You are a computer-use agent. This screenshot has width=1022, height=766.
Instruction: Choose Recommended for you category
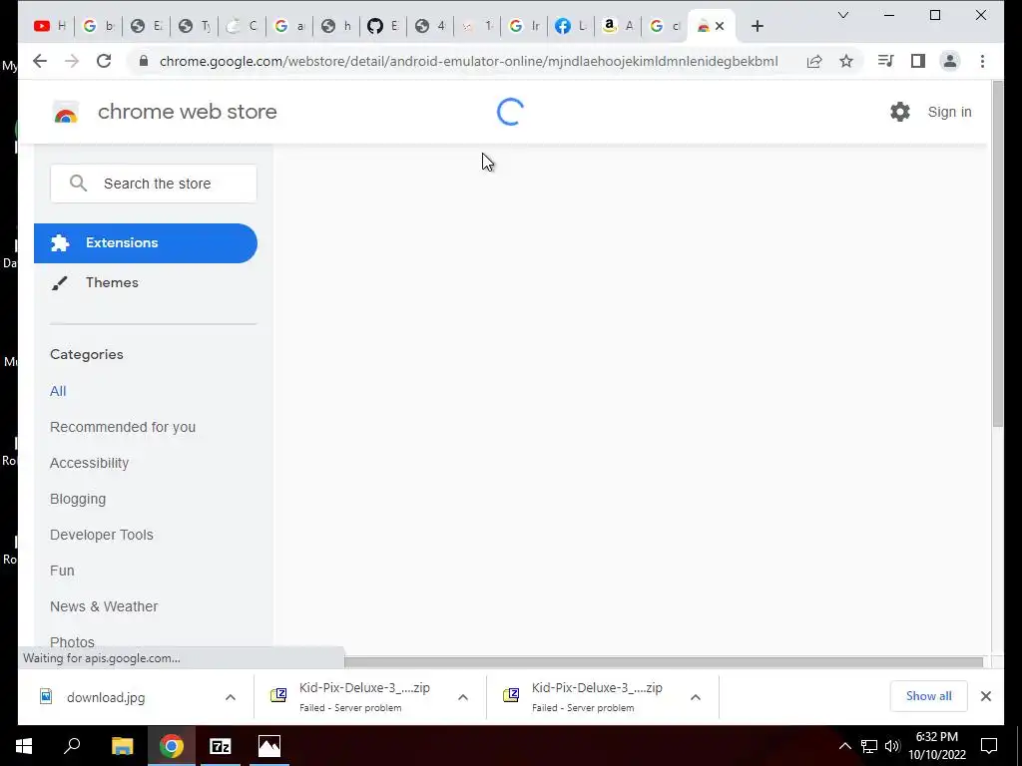point(123,427)
